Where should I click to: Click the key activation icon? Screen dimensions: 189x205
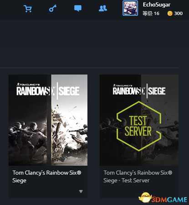coord(52,8)
